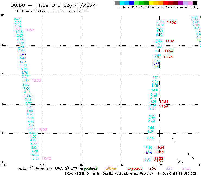Click the wave height value '4.56'

[x=154, y=90]
